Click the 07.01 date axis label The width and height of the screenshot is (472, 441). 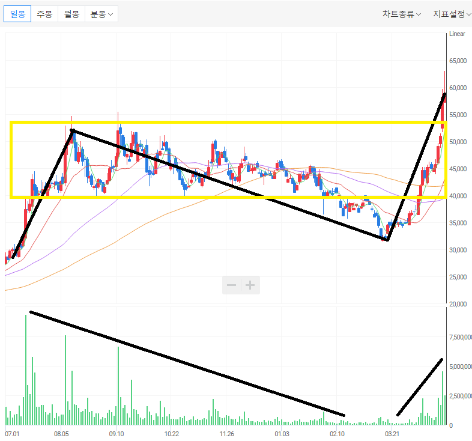tap(12, 434)
